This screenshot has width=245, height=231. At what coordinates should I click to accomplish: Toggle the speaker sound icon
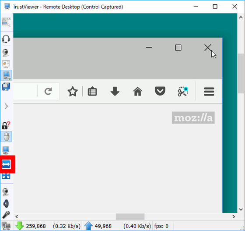(x=6, y=203)
